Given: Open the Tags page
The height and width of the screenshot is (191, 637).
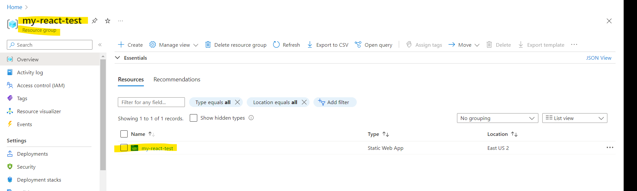Looking at the screenshot, I should [x=22, y=98].
